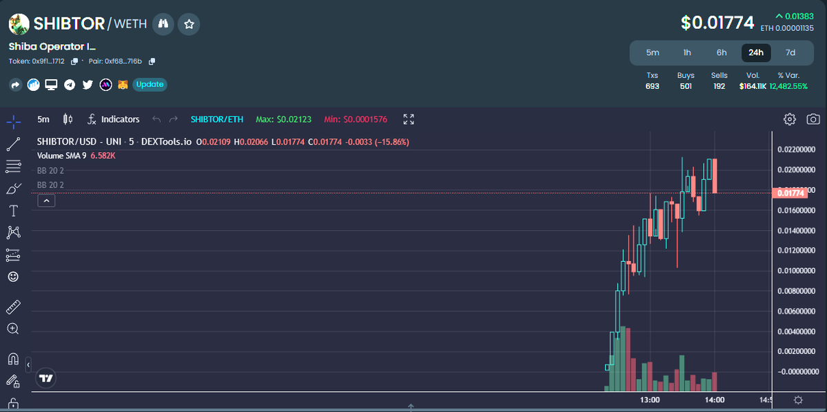
Task: Select the 1h stats timeframe tab
Action: pyautogui.click(x=687, y=52)
